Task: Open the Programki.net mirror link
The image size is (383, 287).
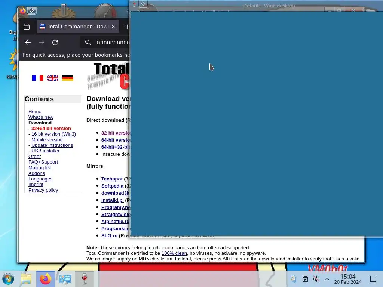Action: [x=116, y=228]
